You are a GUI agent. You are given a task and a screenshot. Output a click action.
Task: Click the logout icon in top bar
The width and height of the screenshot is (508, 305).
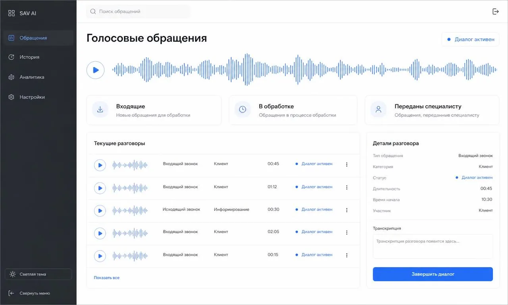tap(495, 12)
